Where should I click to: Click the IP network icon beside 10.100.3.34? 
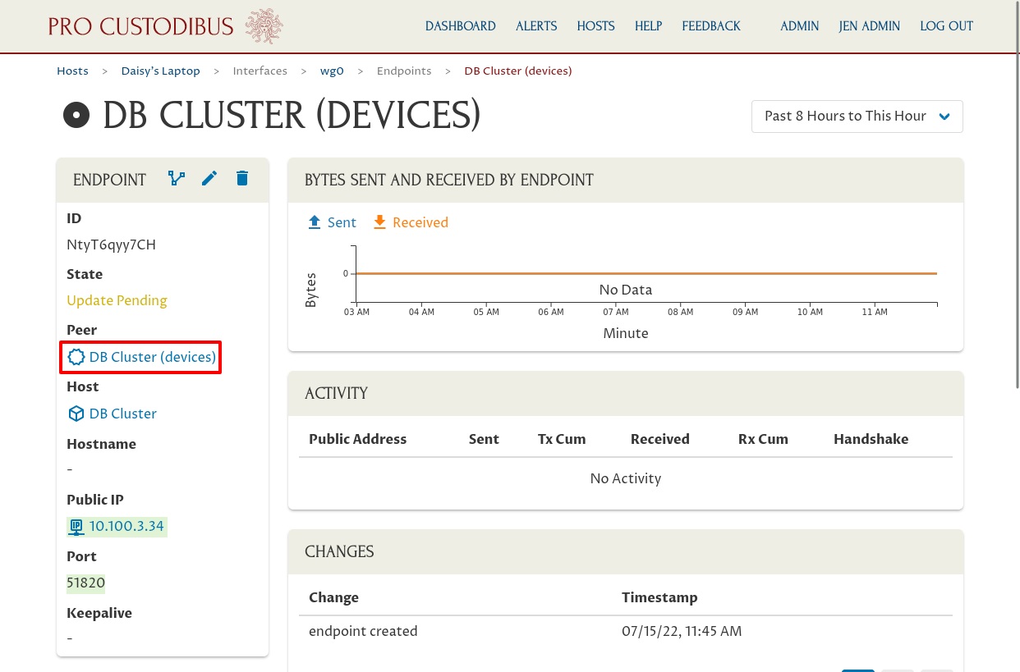[x=76, y=526]
